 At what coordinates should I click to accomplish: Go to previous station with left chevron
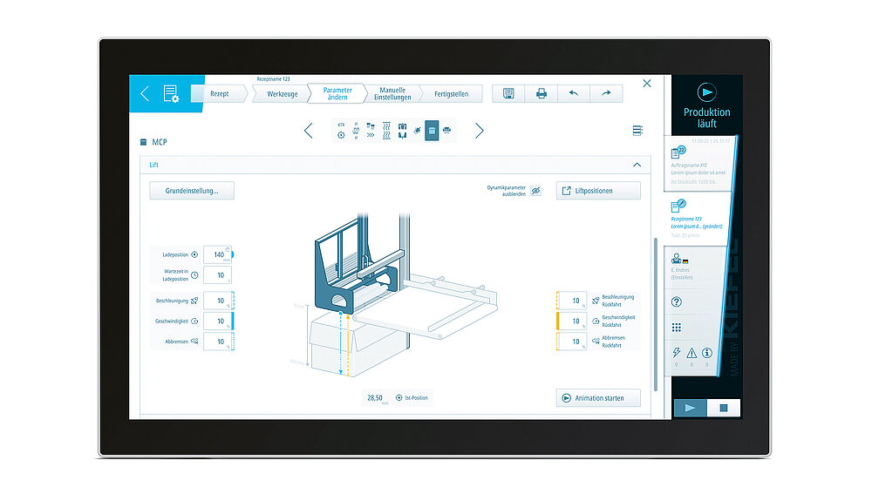(308, 131)
